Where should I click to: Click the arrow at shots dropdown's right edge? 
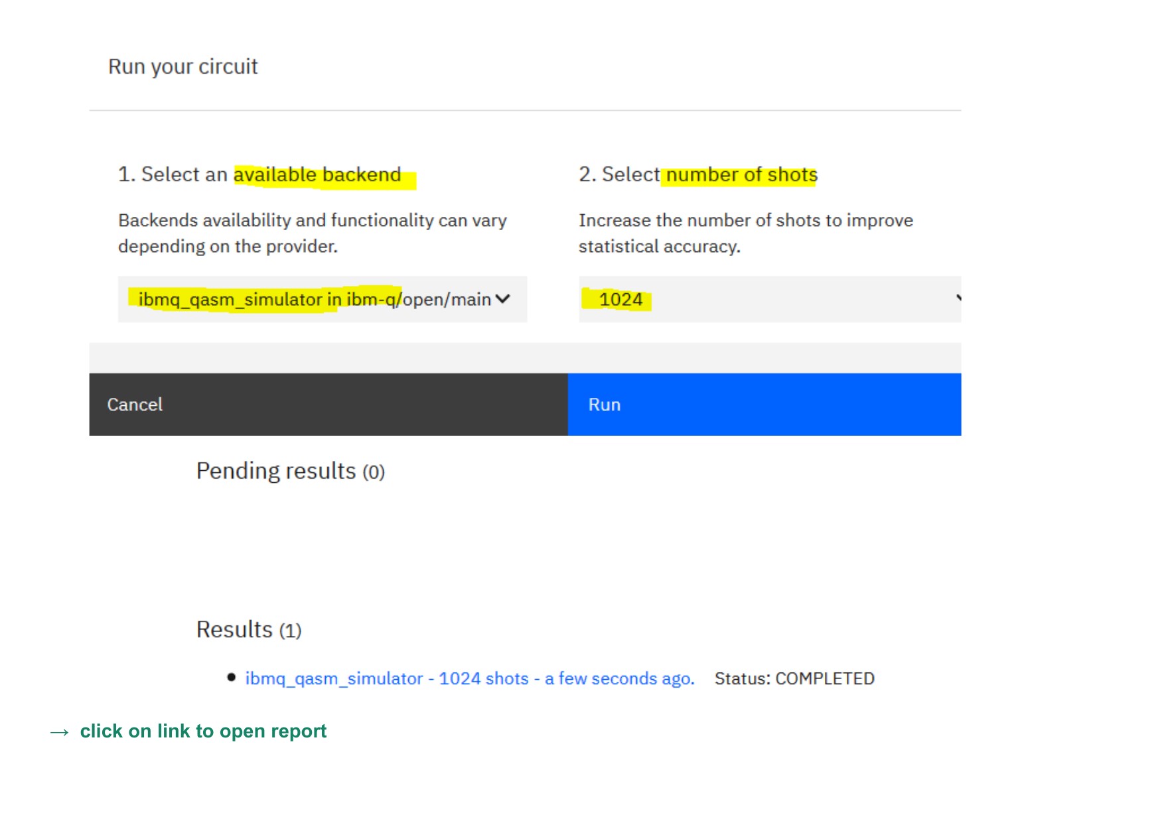tap(958, 298)
